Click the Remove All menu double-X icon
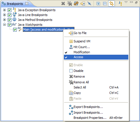Screen dimensions: 140x122 click(71, 82)
